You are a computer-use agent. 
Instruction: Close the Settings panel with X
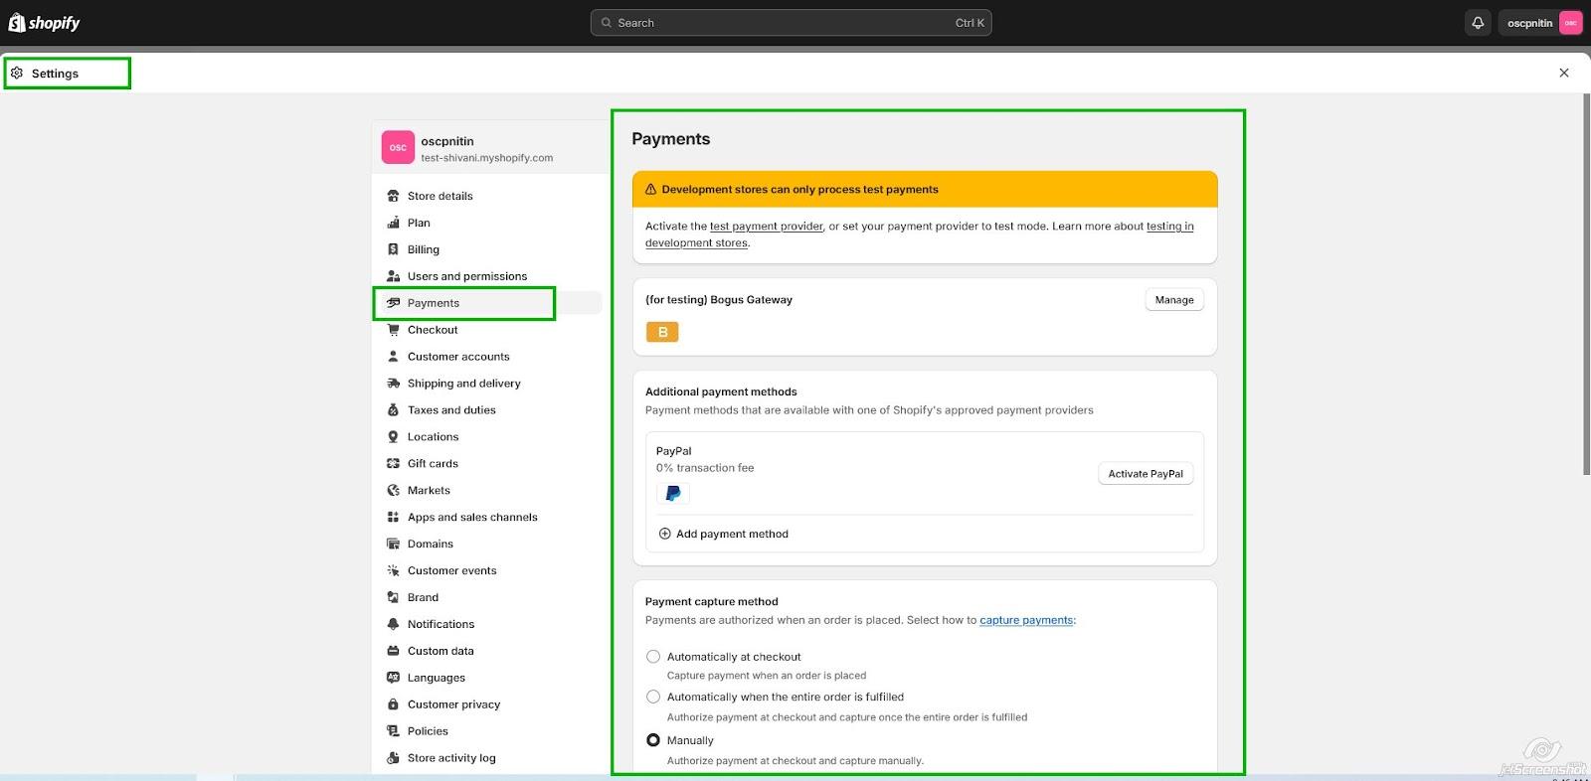pos(1563,73)
